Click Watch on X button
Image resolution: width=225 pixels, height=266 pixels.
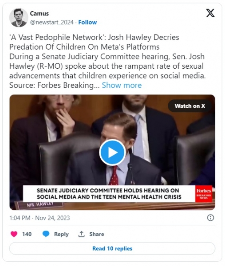click(190, 106)
